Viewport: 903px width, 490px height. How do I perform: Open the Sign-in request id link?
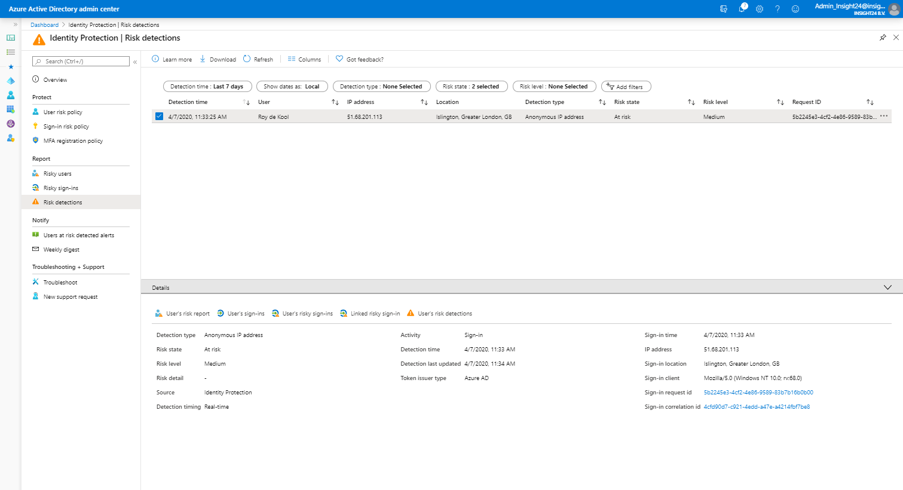(x=758, y=393)
